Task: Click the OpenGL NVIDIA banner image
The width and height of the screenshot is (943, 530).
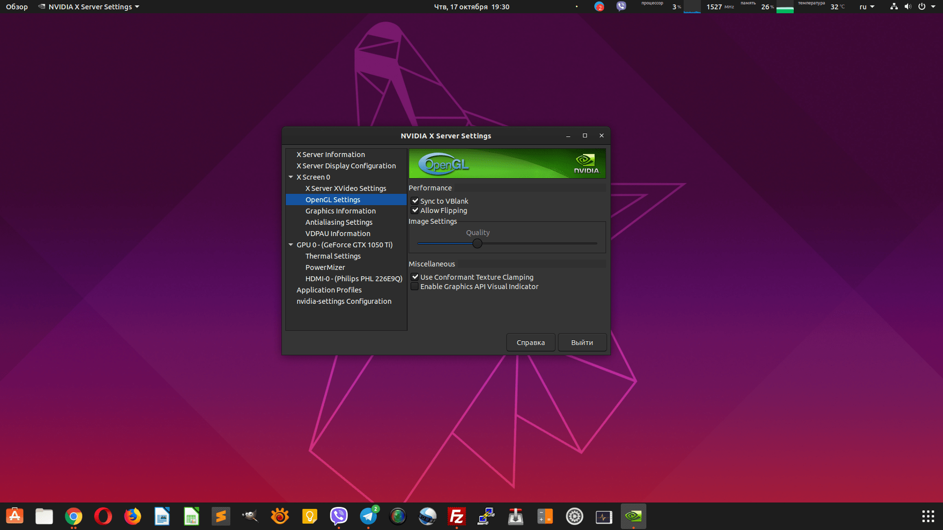Action: point(507,163)
